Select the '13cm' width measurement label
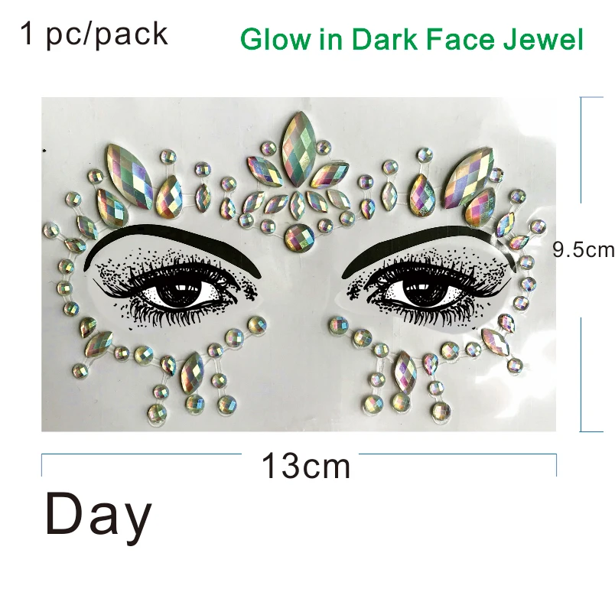The image size is (615, 615). (x=305, y=466)
